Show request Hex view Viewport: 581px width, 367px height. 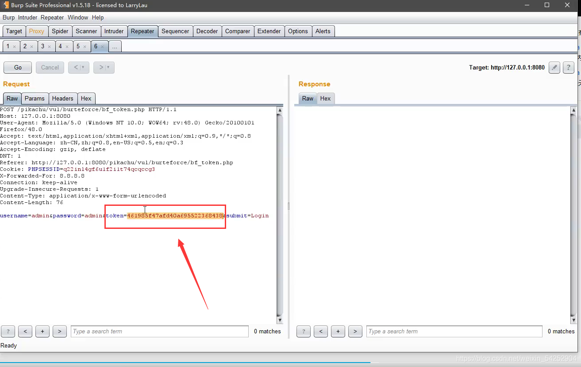[86, 99]
